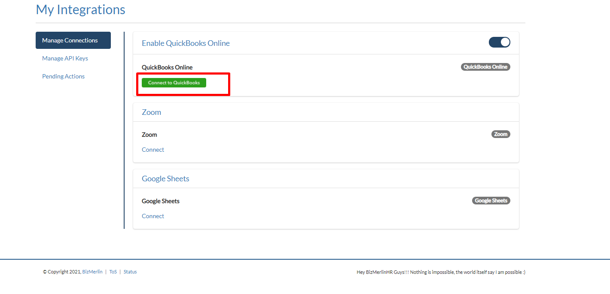Click the bold Google Sheets label
The image size is (610, 294).
(x=161, y=201)
